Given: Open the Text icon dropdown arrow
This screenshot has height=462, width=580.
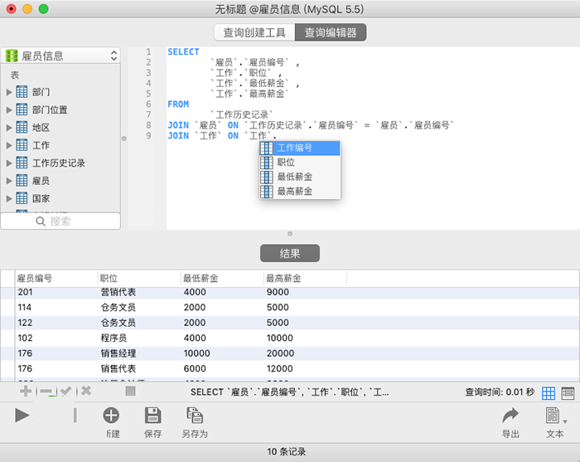Looking at the screenshot, I should click(565, 421).
